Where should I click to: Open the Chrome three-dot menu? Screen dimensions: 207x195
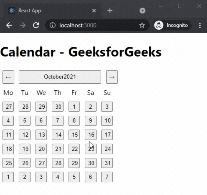click(200, 25)
